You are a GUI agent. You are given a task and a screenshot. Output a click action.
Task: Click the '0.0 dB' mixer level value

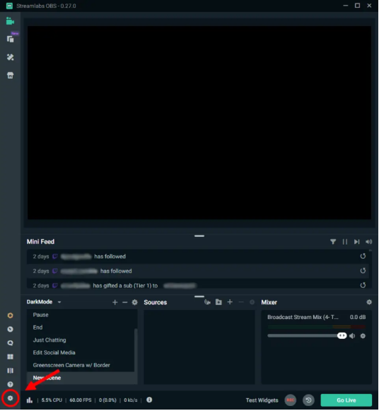point(358,318)
